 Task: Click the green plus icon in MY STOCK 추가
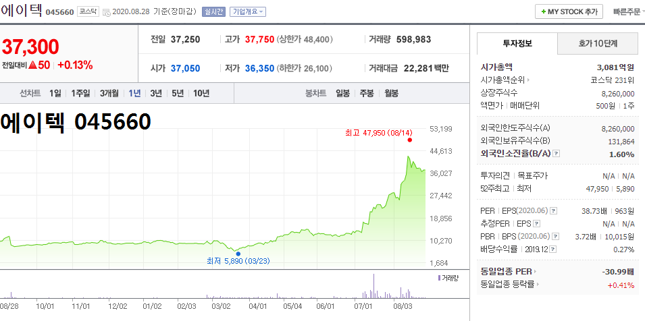[x=544, y=11]
